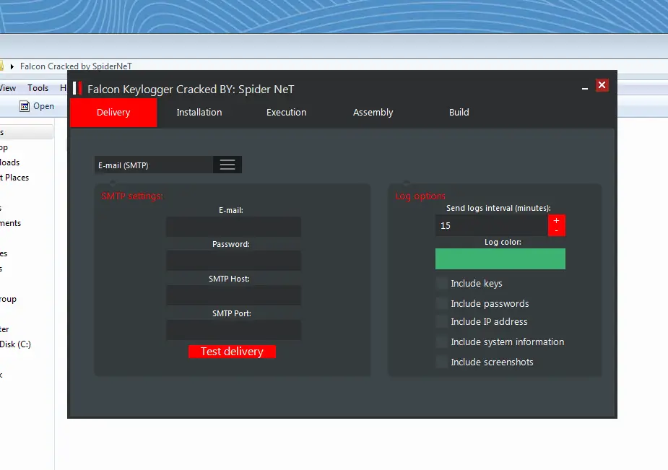The height and width of the screenshot is (470, 668).
Task: Click the decrement (-) icon for logs interval
Action: point(556,230)
